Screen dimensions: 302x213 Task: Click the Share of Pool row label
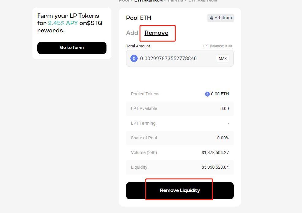click(144, 138)
